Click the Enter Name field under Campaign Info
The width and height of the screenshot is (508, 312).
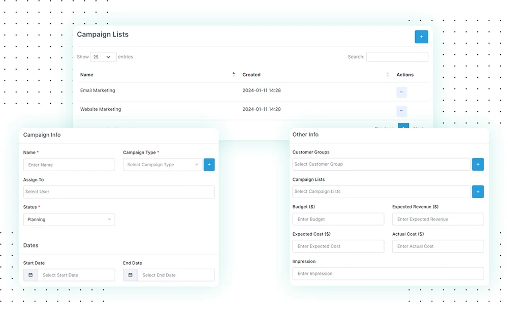69,165
